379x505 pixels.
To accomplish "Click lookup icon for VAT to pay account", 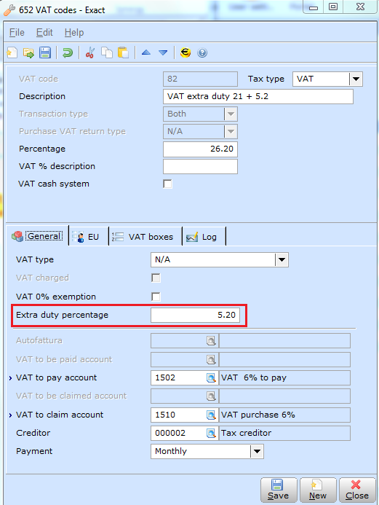I will click(211, 377).
